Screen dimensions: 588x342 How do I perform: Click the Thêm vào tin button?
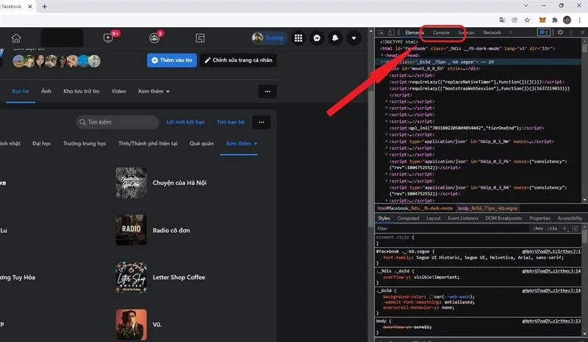[172, 60]
